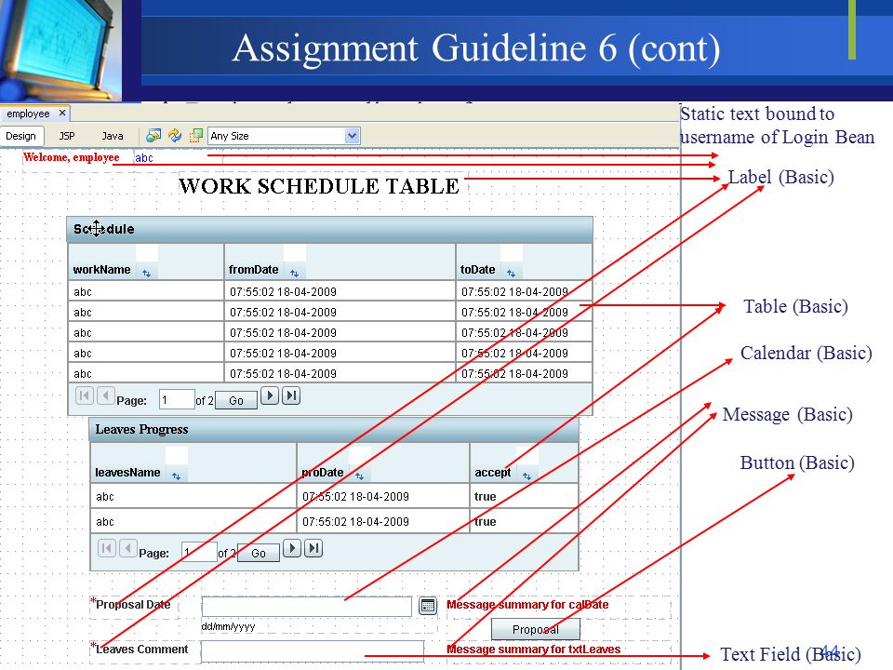Switch to the JSP view tab

pos(67,136)
